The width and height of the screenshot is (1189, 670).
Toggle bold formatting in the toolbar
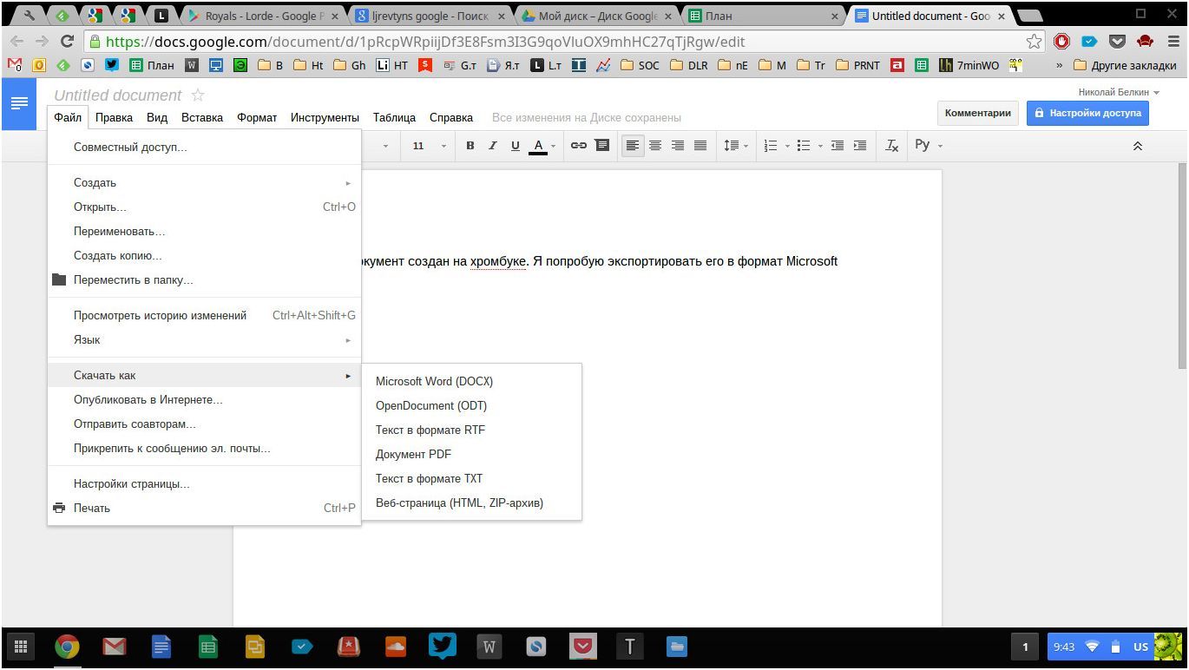point(470,146)
